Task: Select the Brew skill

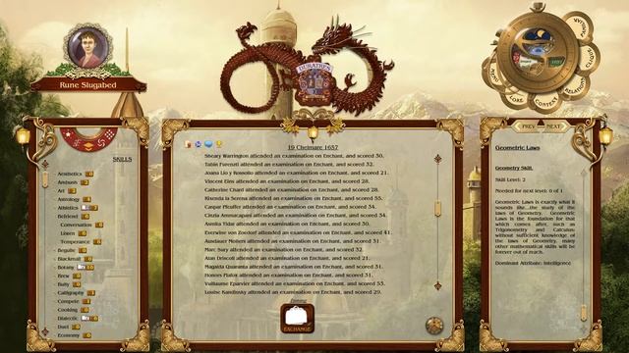Action: pyautogui.click(x=63, y=276)
